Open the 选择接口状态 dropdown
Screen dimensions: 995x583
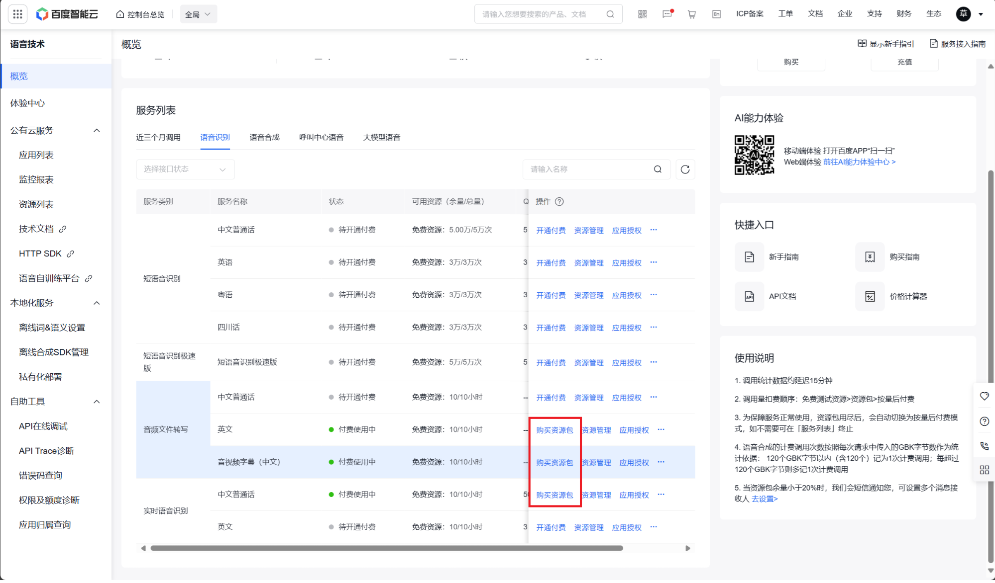[185, 169]
